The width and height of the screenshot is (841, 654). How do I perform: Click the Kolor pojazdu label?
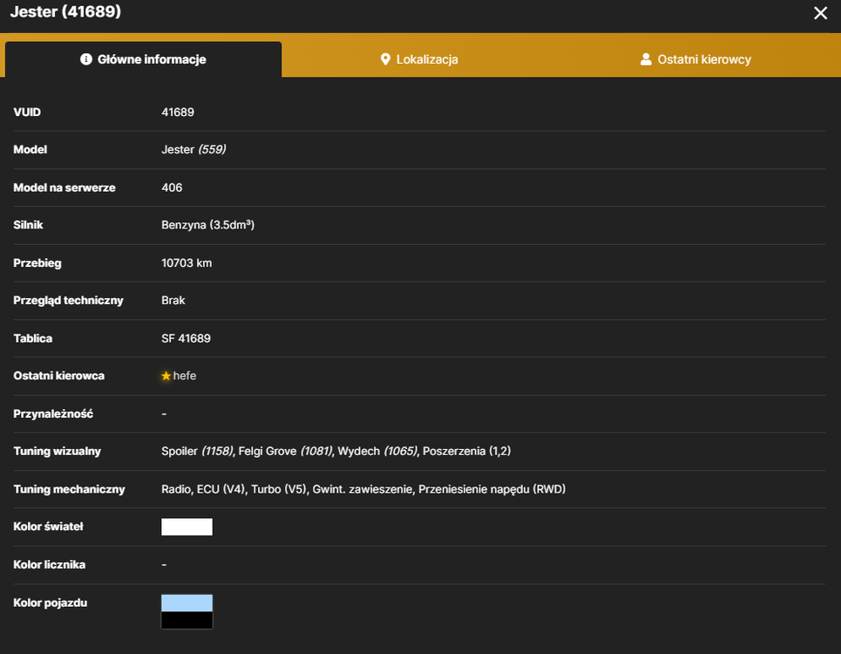point(51,603)
